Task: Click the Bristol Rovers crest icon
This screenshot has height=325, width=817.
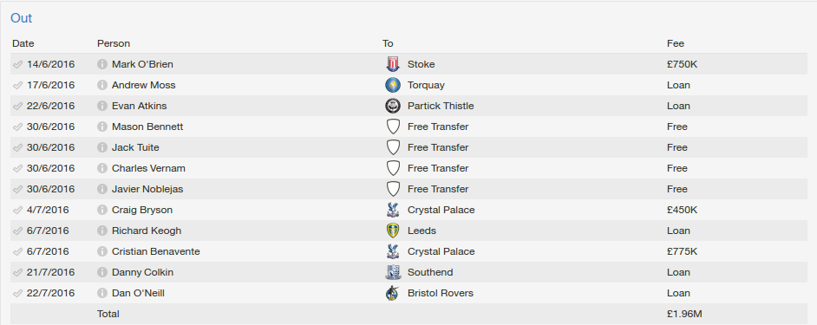Action: point(392,293)
